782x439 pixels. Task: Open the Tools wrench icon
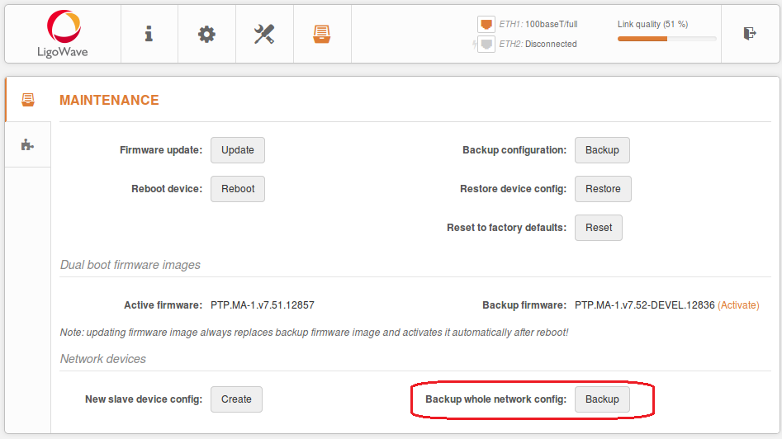click(x=264, y=34)
